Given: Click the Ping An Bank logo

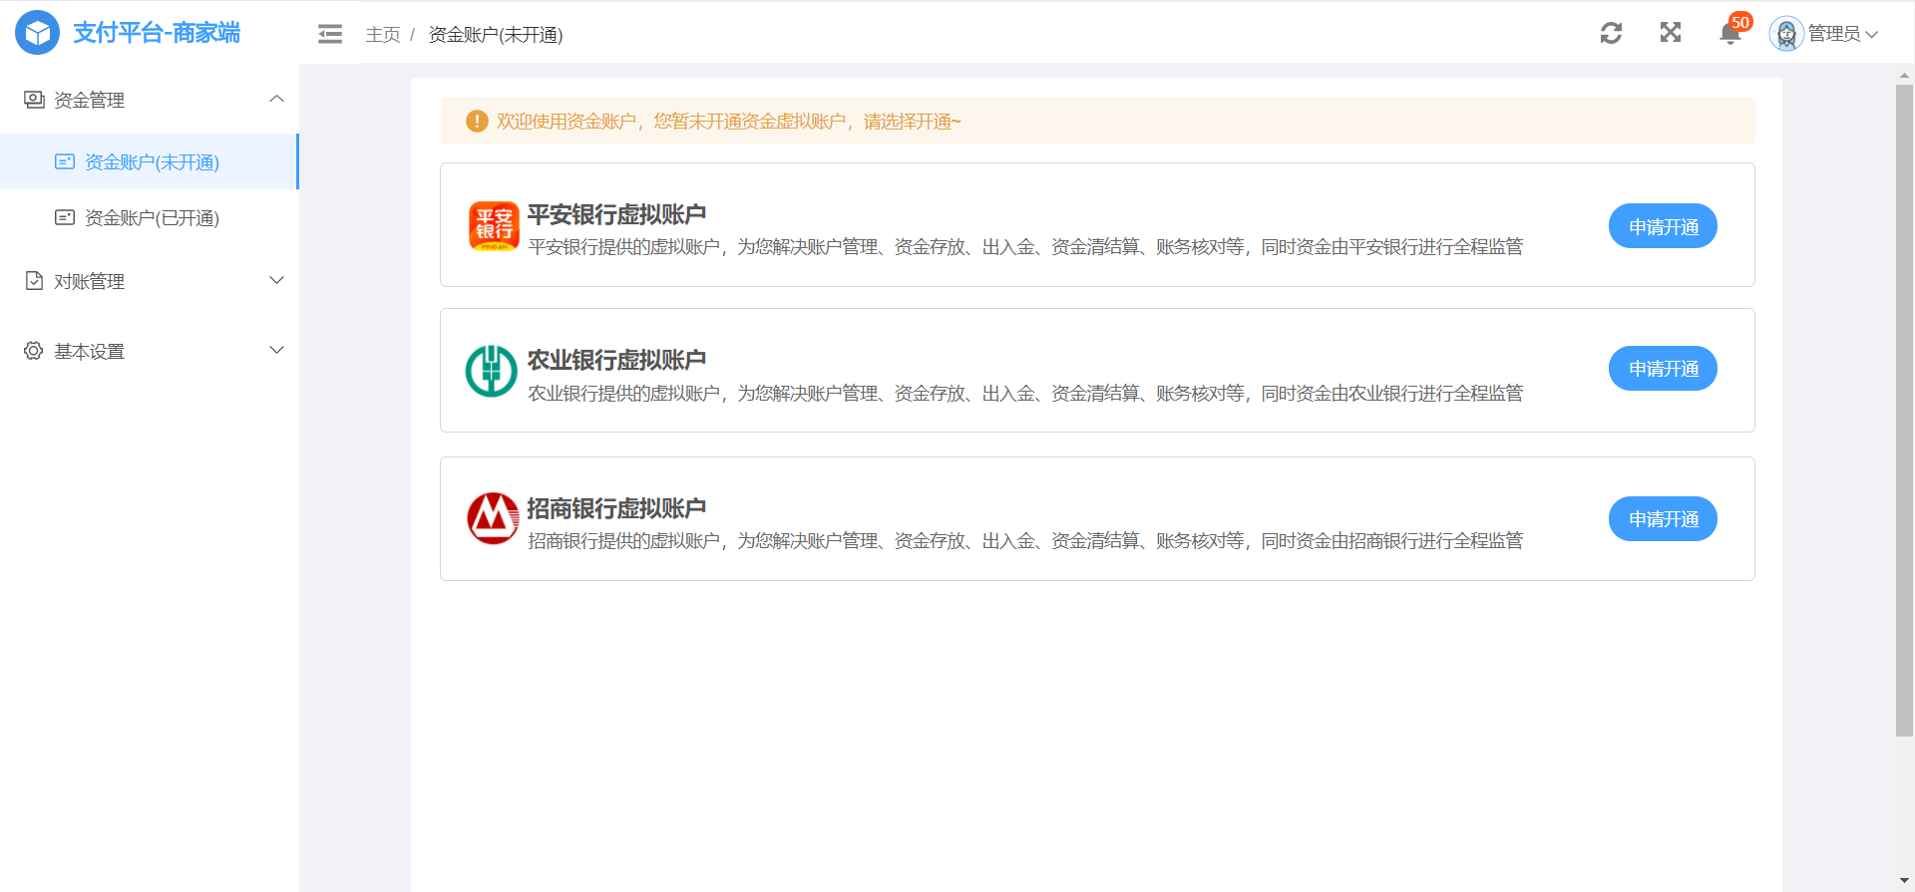Looking at the screenshot, I should coord(494,226).
